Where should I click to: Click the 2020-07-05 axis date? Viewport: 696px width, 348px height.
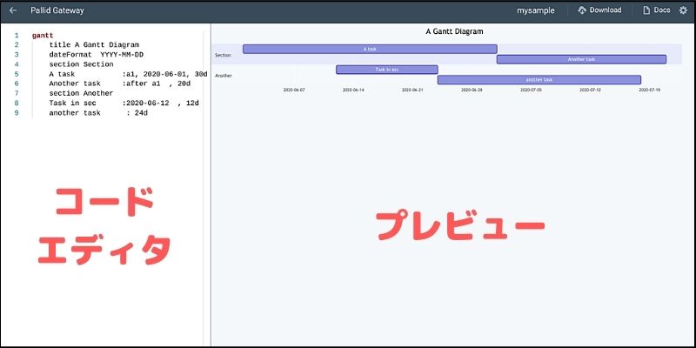532,90
